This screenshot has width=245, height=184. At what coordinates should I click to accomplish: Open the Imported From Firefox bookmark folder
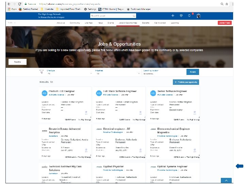[x=68, y=9]
